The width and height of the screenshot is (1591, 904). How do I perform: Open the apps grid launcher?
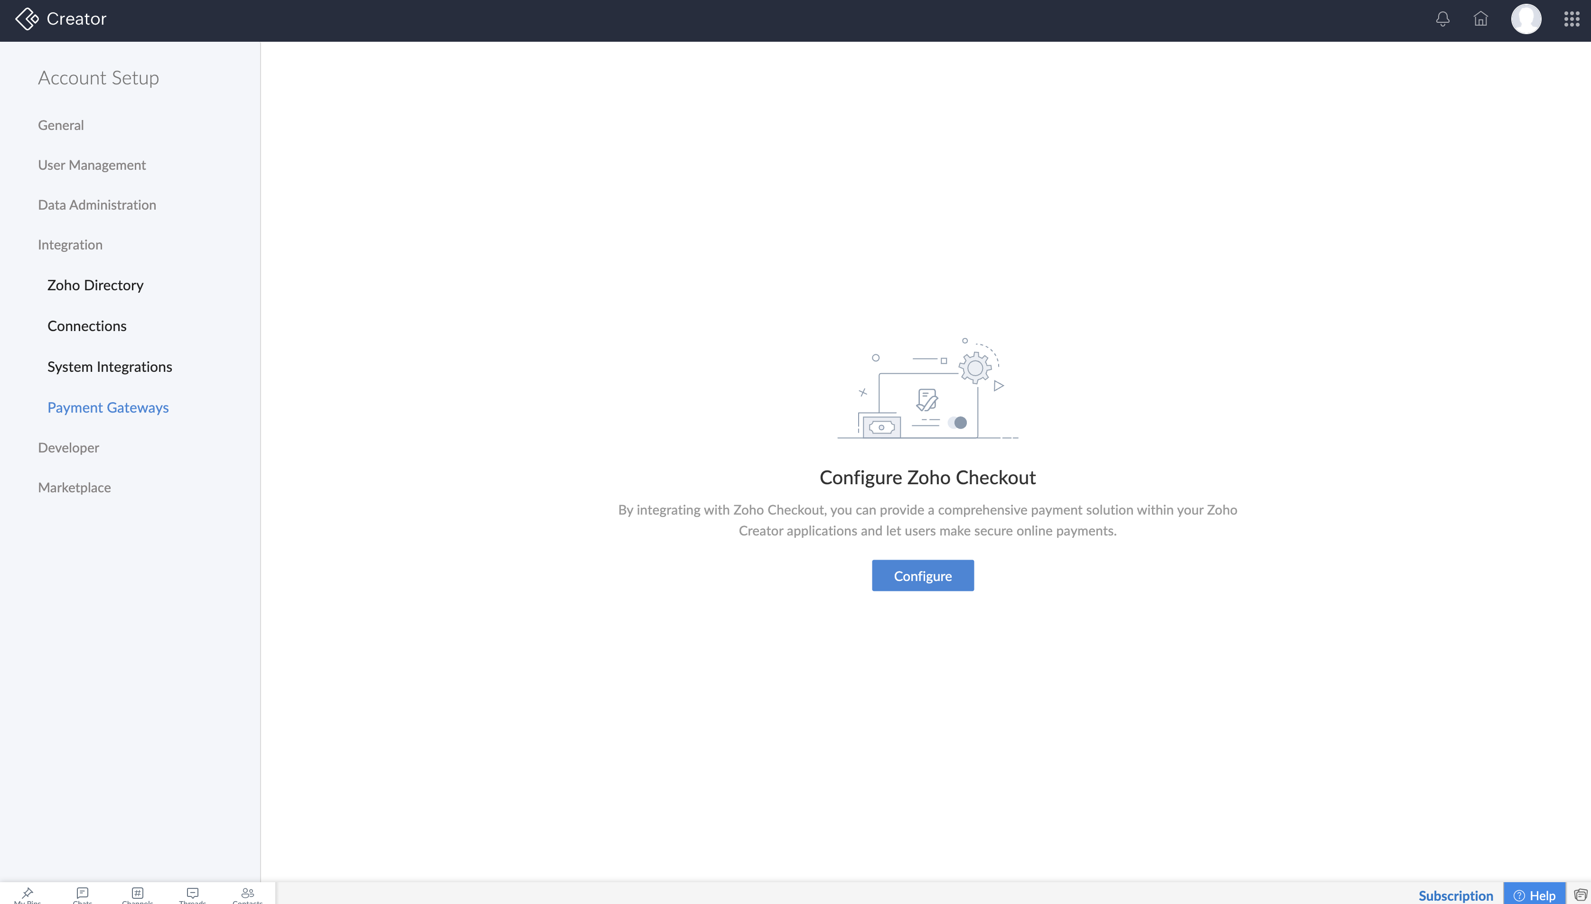[x=1571, y=18]
